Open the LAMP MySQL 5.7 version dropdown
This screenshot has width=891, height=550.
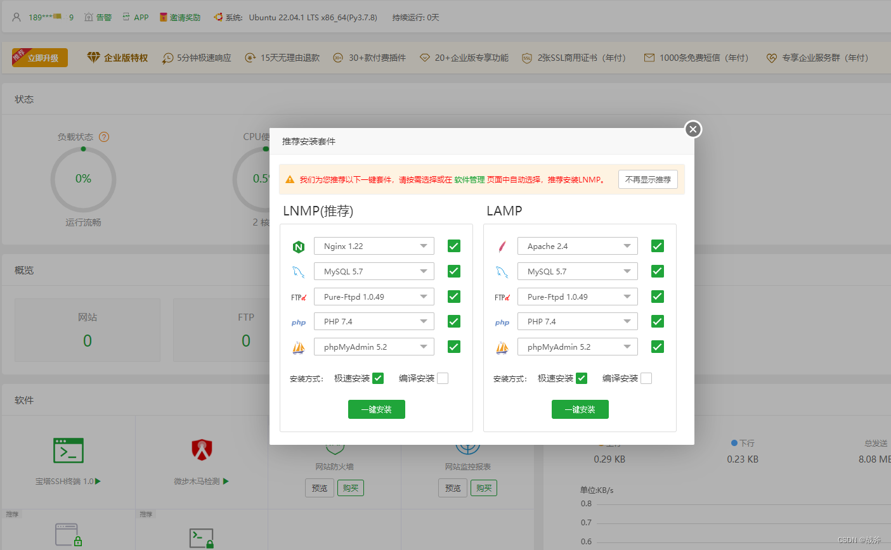tap(578, 271)
